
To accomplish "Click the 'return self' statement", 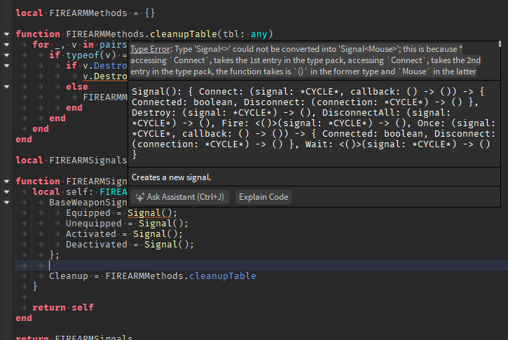I will click(63, 308).
